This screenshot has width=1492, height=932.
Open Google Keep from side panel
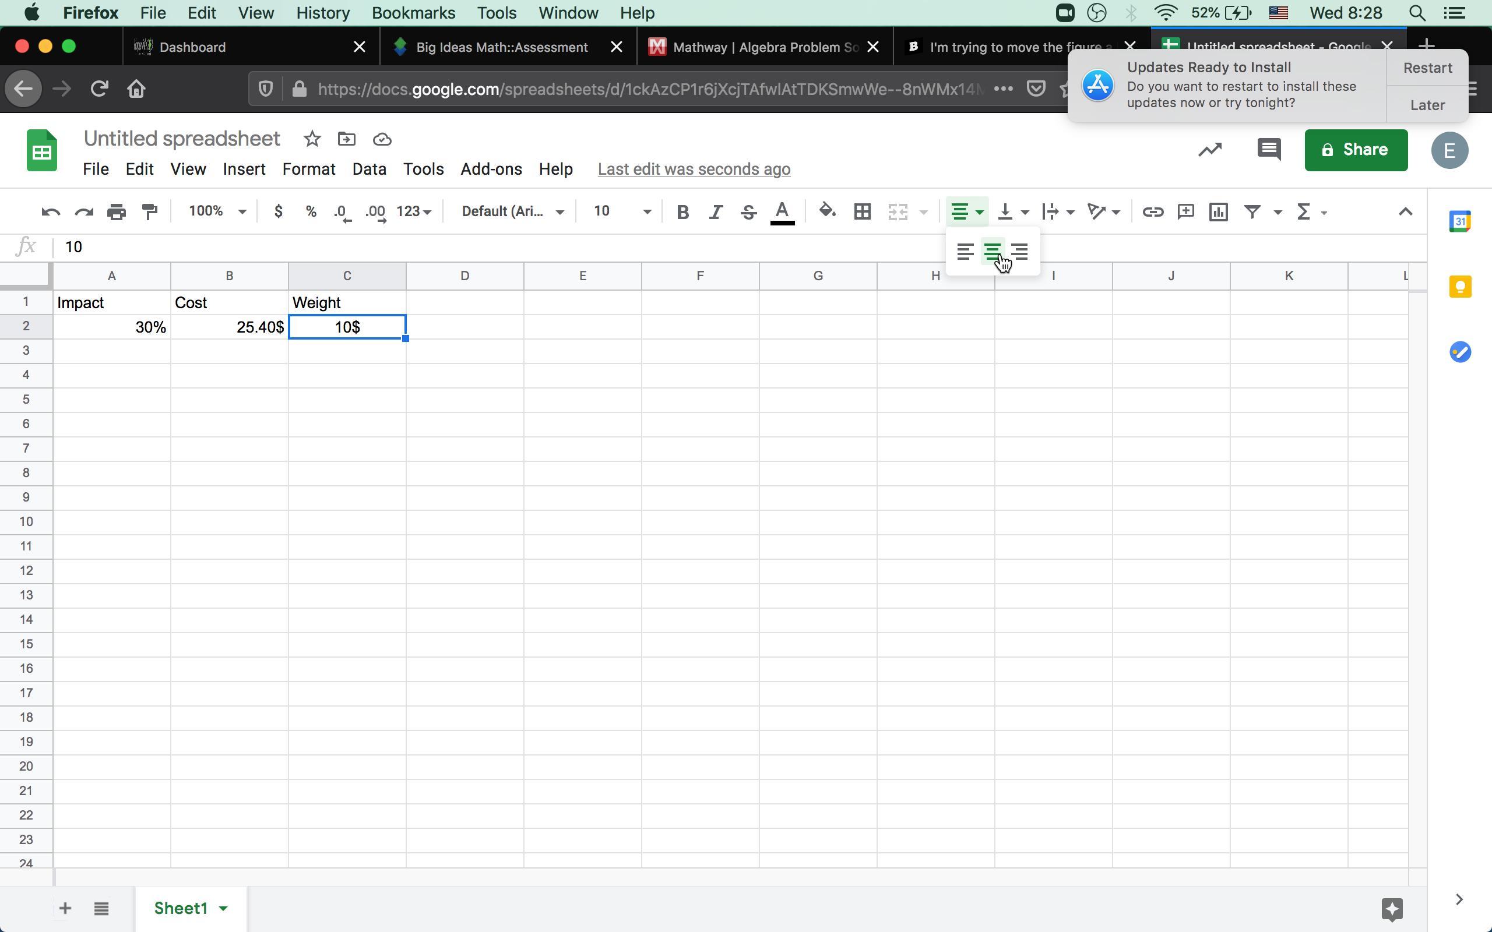click(1459, 287)
